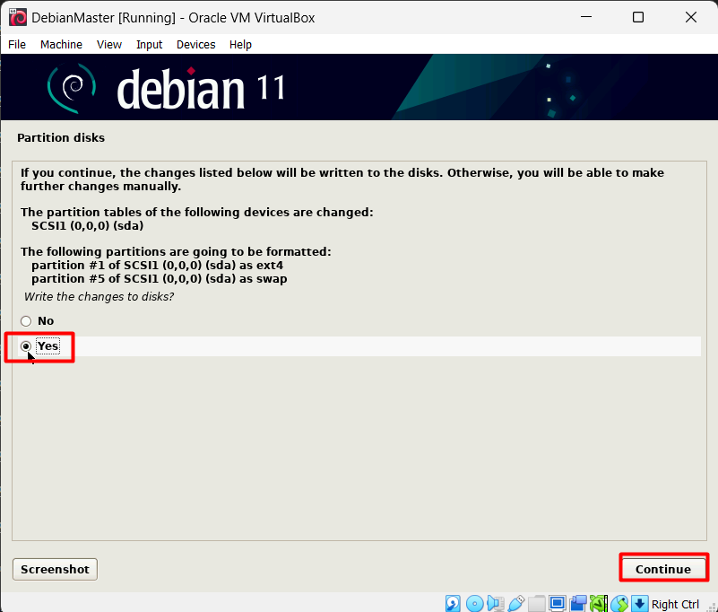
Task: Maximize the VirtualBox window
Action: click(x=638, y=17)
